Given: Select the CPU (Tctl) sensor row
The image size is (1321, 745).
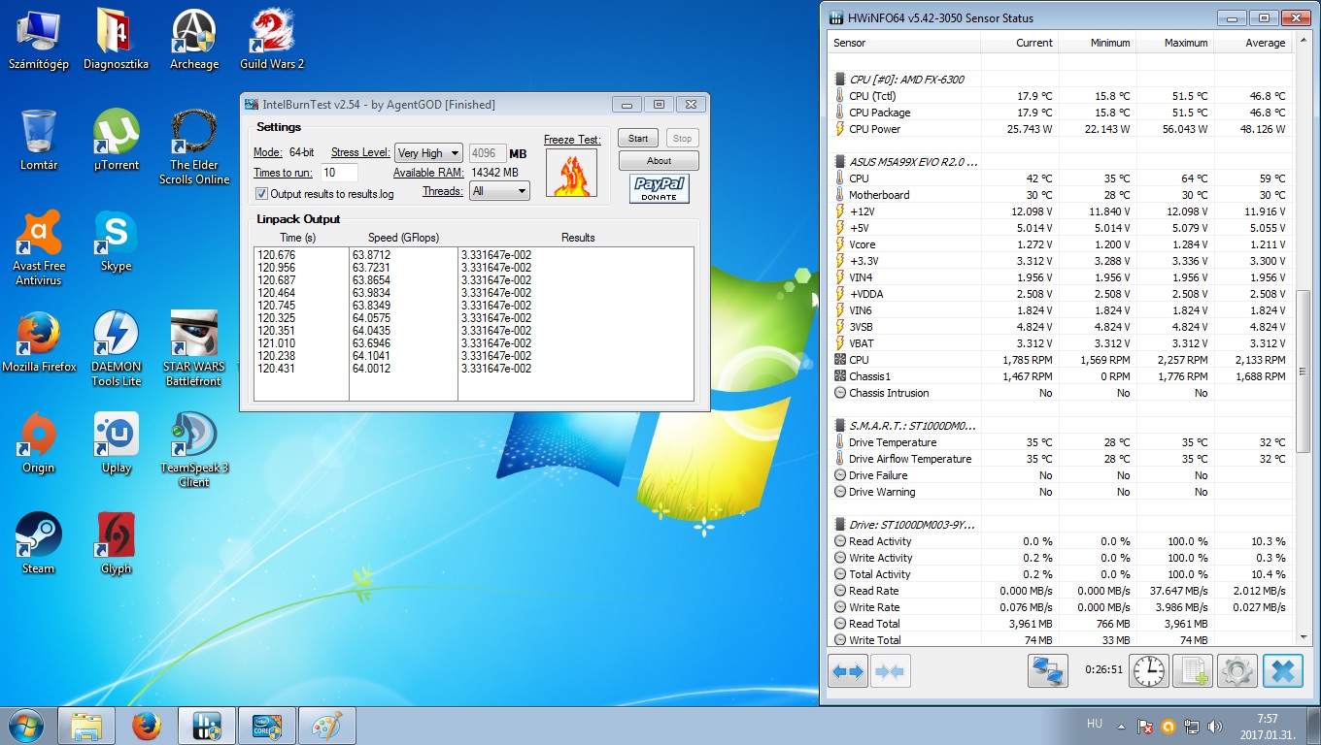Looking at the screenshot, I should 1062,96.
